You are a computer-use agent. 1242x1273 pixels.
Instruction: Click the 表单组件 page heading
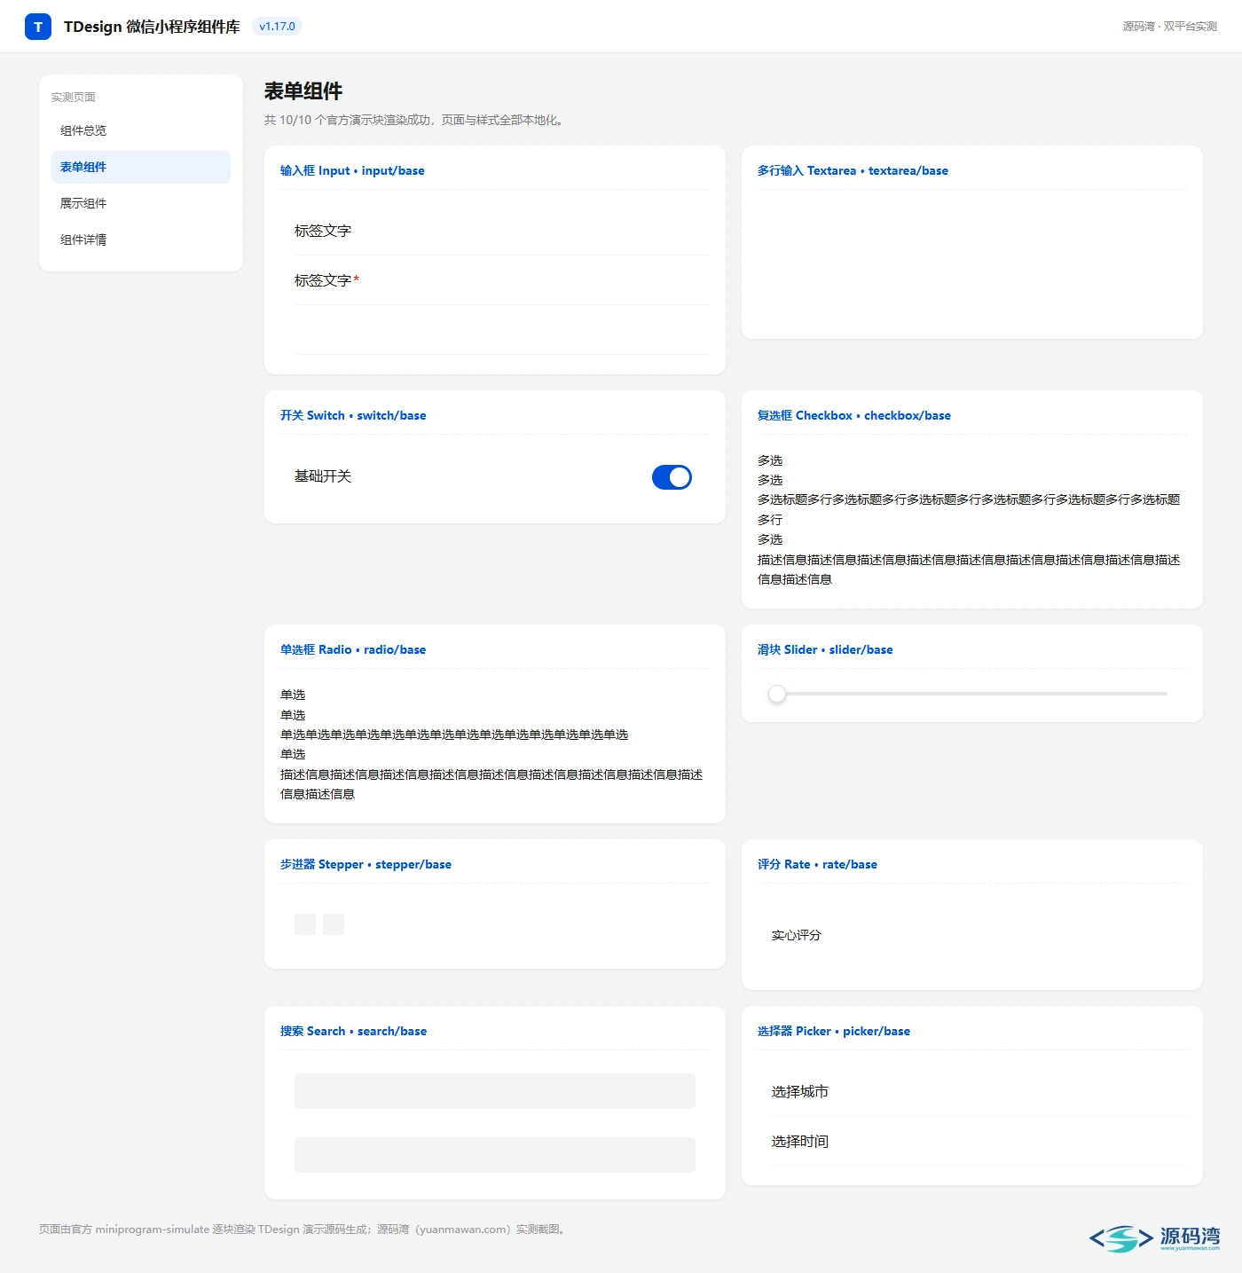click(x=303, y=91)
